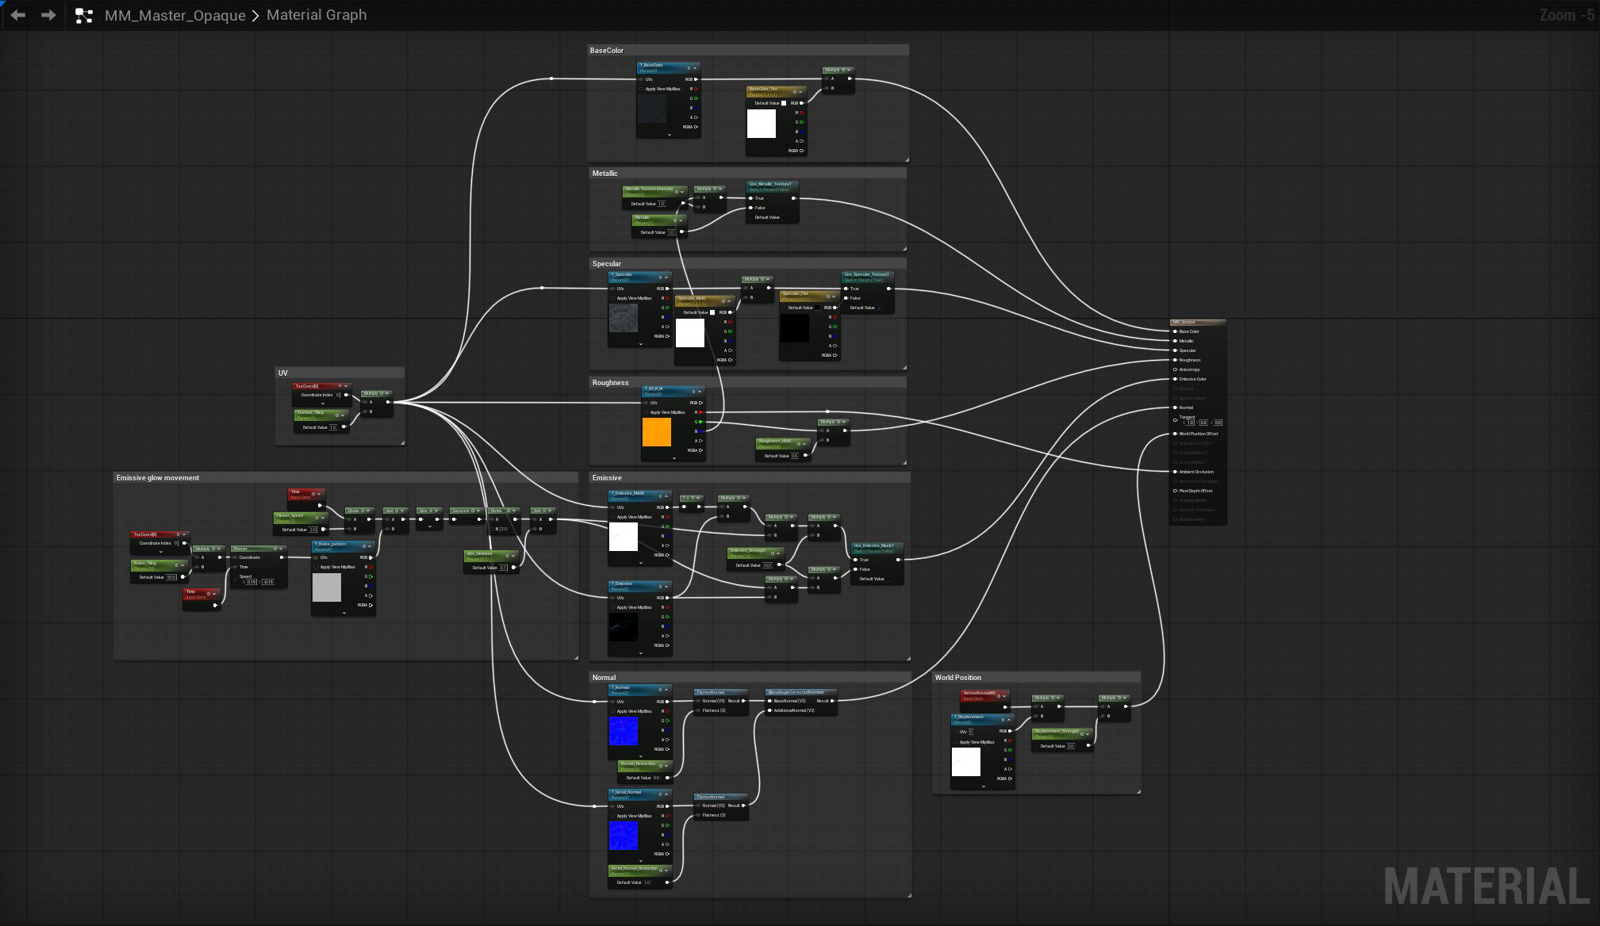Click the False pin on Use_Emissive_Mask? switch
Screen dimensions: 1600x926
pos(855,569)
